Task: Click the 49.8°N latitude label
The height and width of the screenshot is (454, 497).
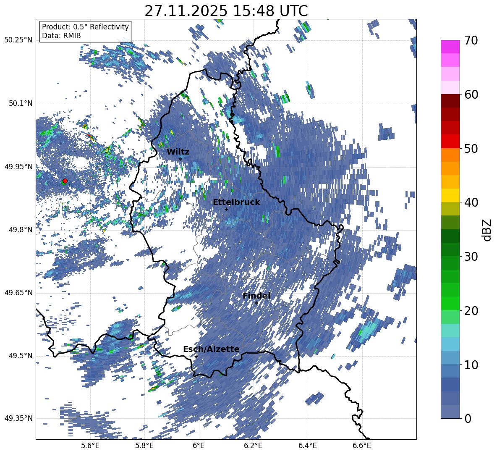Action: click(x=20, y=230)
